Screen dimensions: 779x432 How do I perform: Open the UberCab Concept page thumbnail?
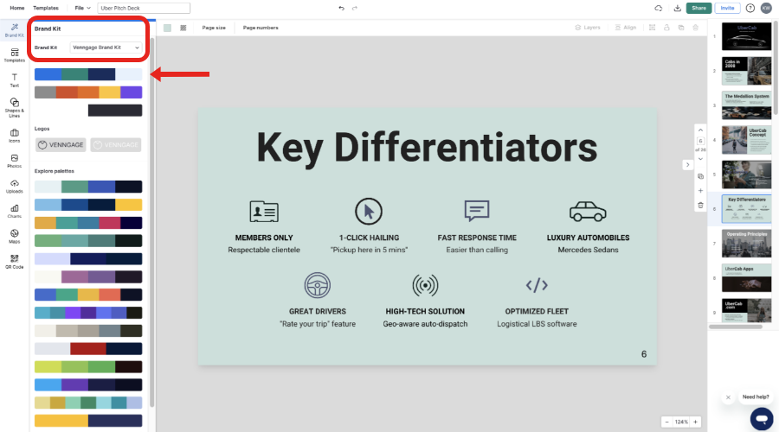(x=746, y=140)
